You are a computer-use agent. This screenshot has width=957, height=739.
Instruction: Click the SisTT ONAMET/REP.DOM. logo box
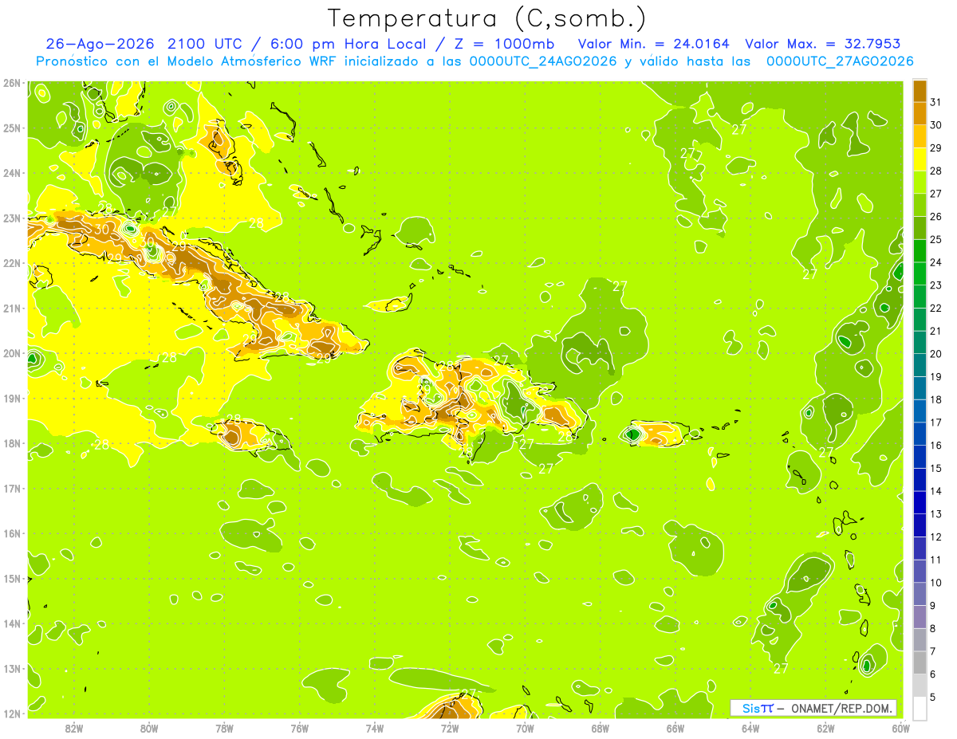(x=813, y=708)
